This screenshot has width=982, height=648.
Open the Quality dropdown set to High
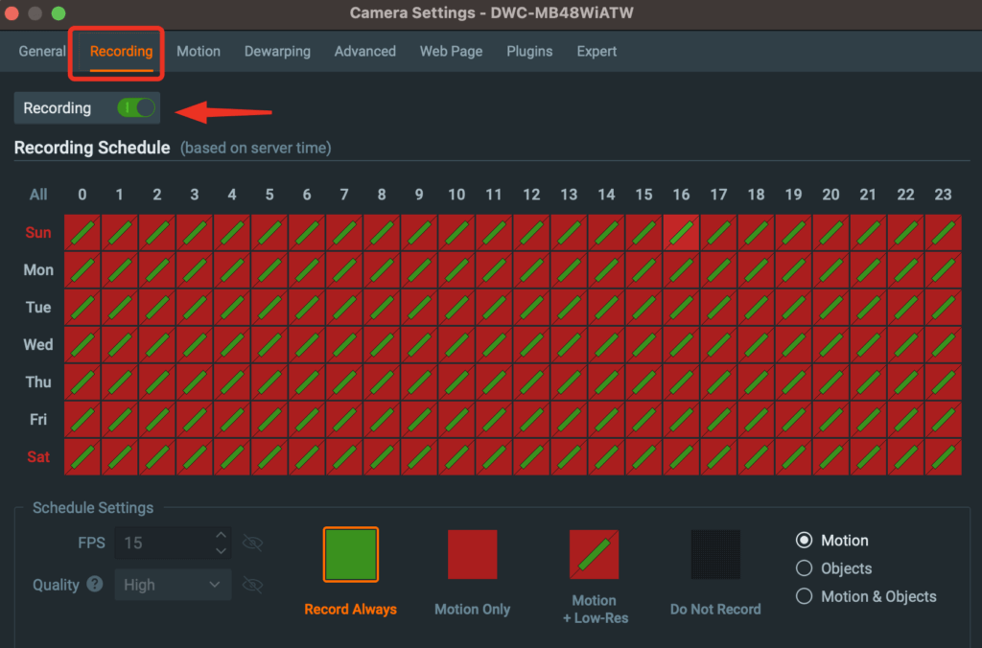(x=173, y=585)
